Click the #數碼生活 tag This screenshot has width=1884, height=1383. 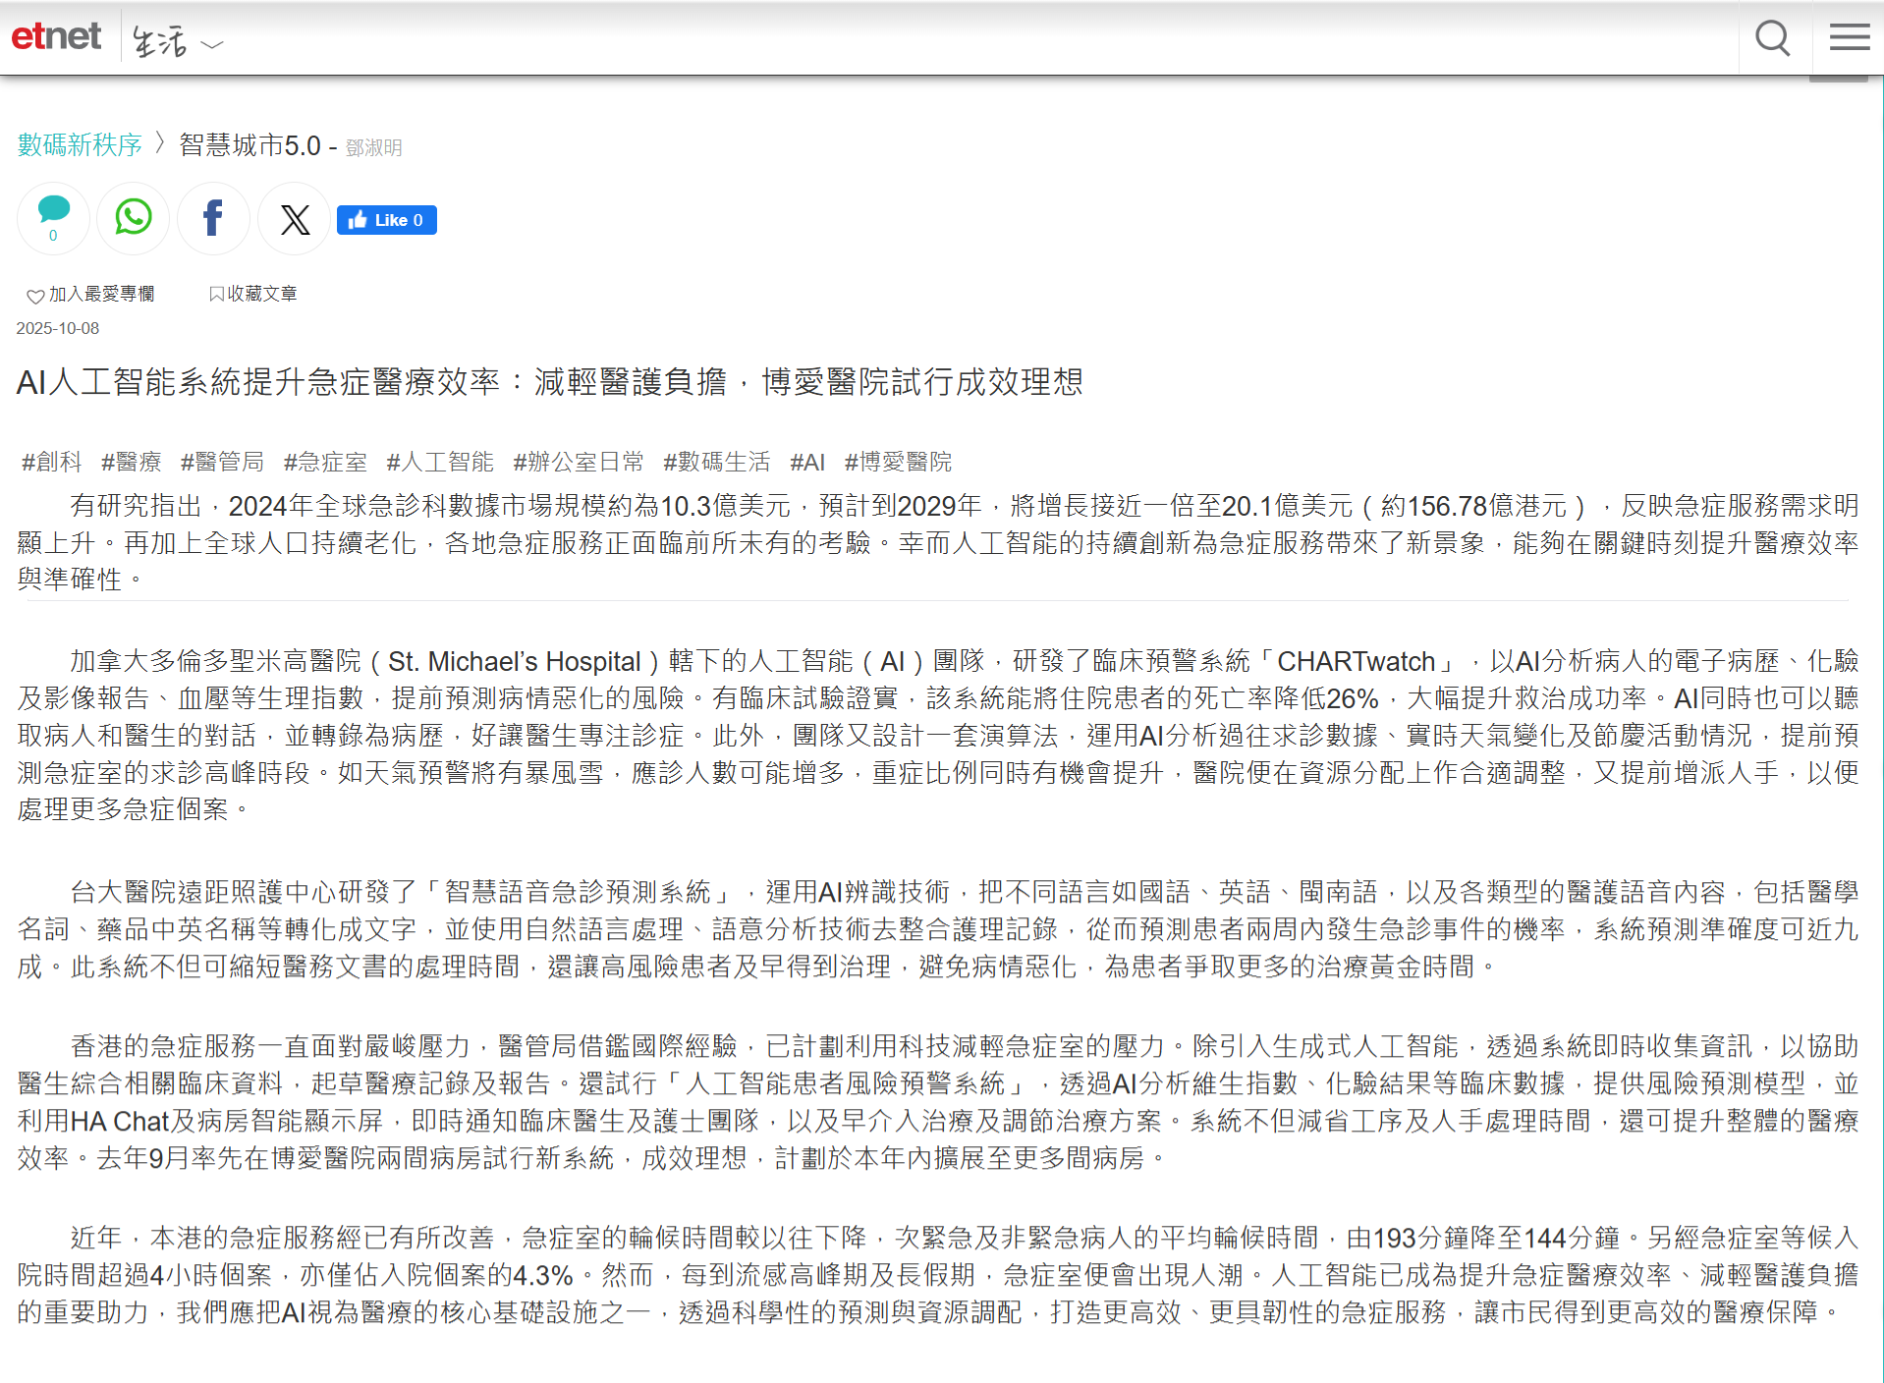click(716, 462)
